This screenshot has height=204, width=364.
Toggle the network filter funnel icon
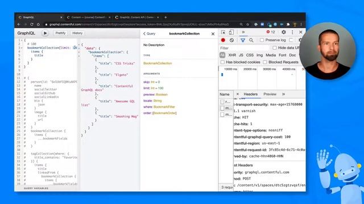click(x=243, y=40)
